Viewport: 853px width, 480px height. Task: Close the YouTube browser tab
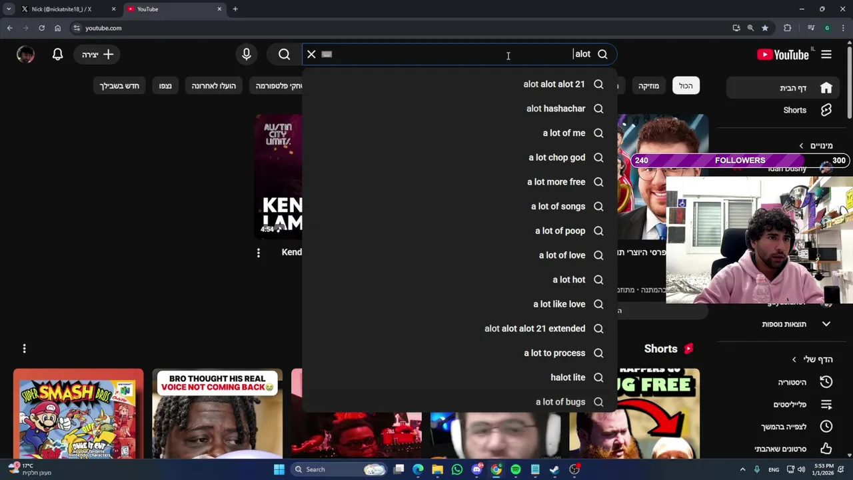(219, 9)
